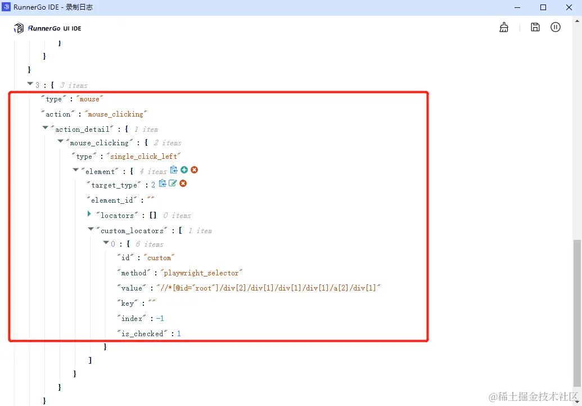This screenshot has height=406, width=582.
Task: Click the "mouse" type value
Action: pos(89,99)
